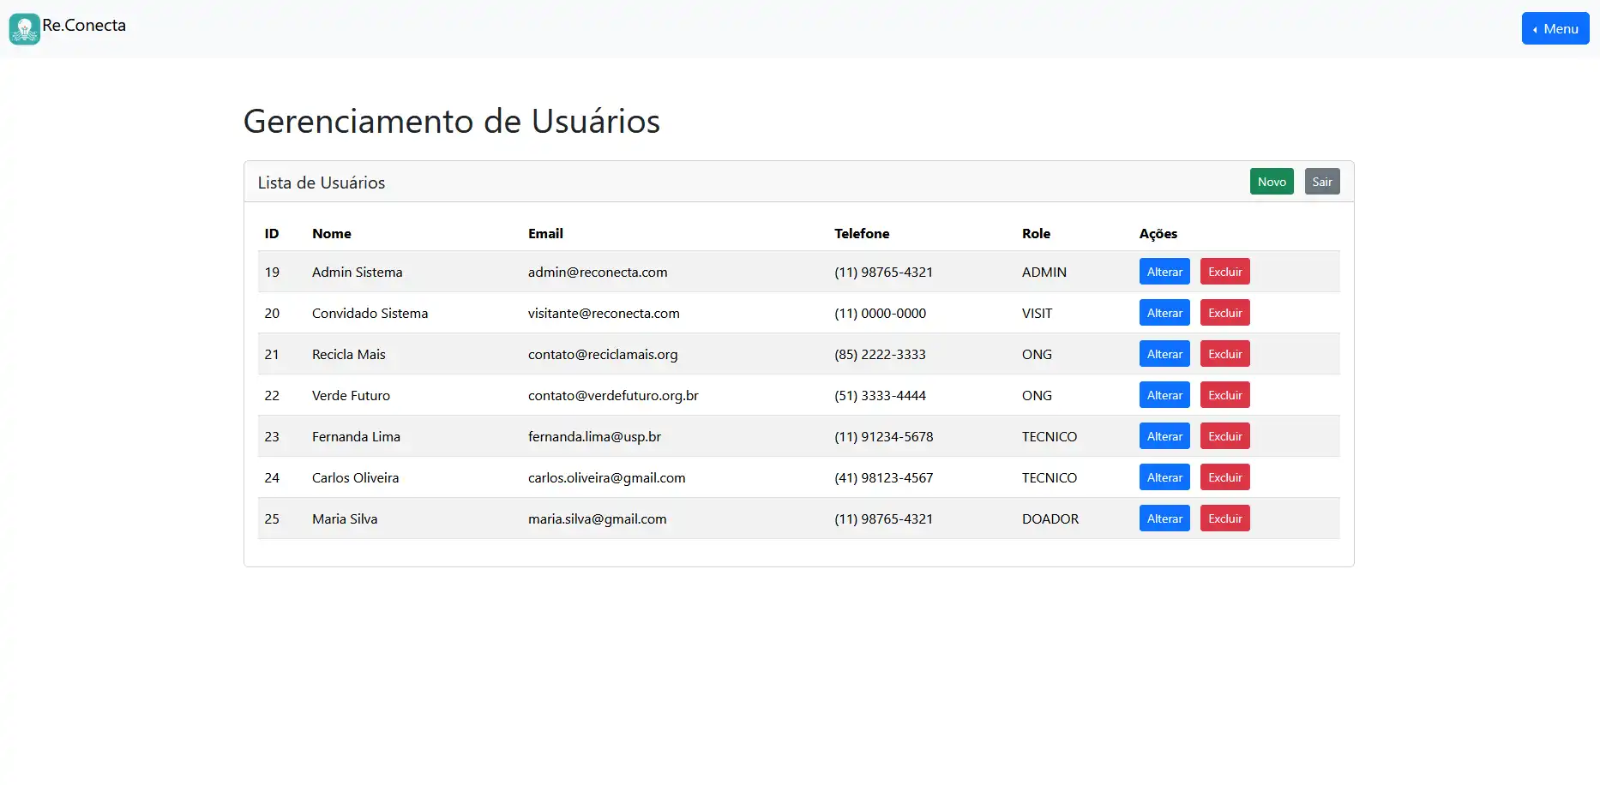Click Alterar for Carlos Oliveira
The image size is (1600, 785).
(1164, 477)
